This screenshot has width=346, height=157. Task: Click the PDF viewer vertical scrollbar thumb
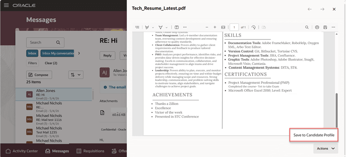pos(336,110)
